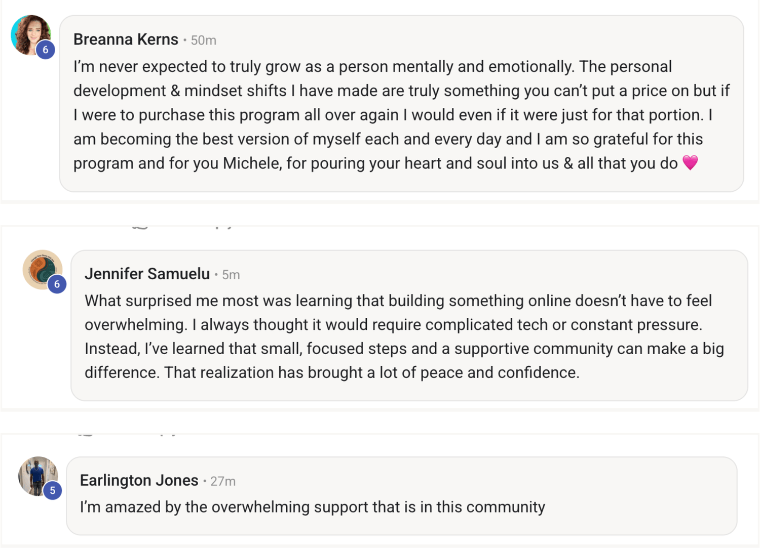Open the Earlington Jones name link

click(139, 481)
